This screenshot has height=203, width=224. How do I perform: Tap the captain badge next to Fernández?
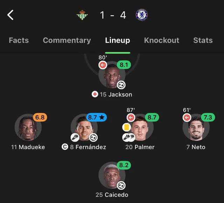[x=65, y=147]
